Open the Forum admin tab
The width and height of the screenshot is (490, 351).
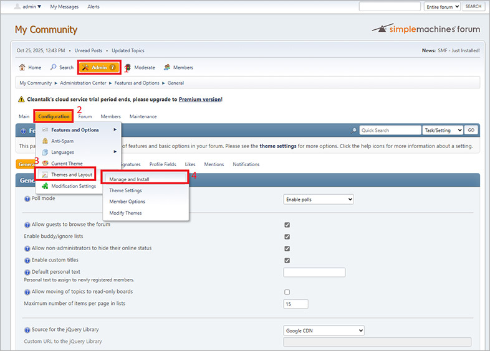[85, 116]
